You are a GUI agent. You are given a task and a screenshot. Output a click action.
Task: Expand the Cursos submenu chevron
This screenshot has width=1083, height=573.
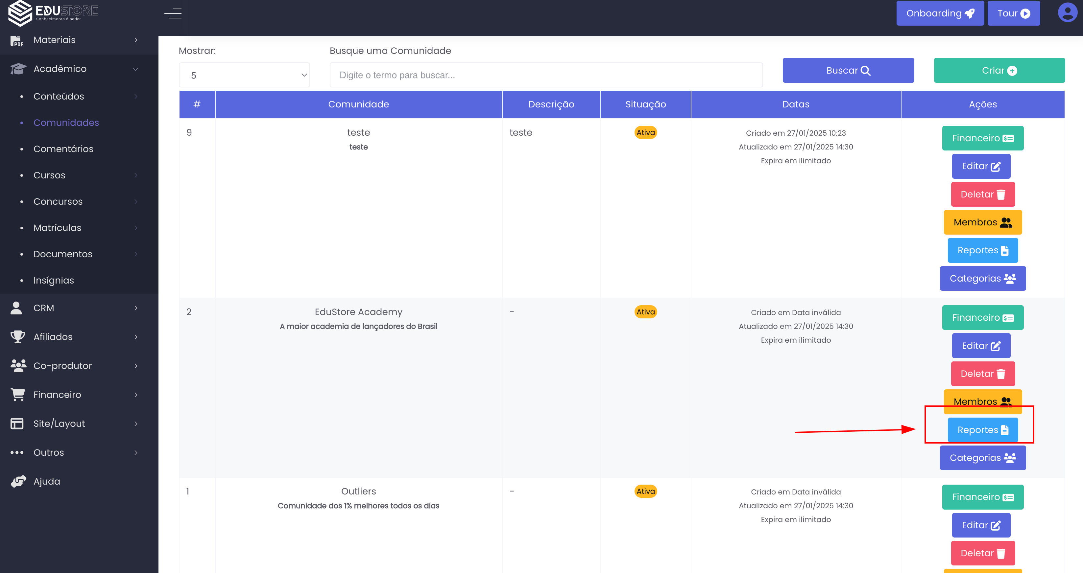(x=135, y=175)
